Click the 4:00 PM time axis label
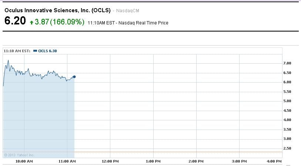 [274, 161]
